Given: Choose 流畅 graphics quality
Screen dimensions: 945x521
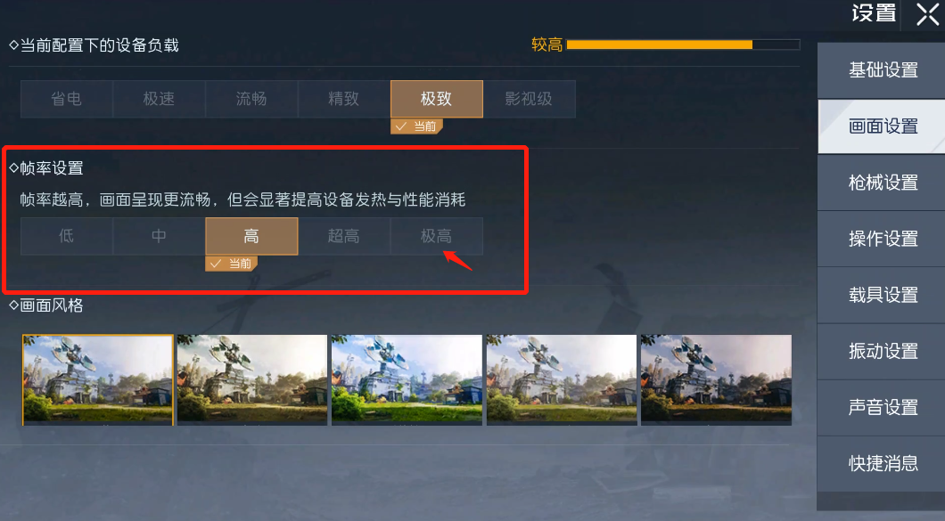Looking at the screenshot, I should [x=251, y=99].
